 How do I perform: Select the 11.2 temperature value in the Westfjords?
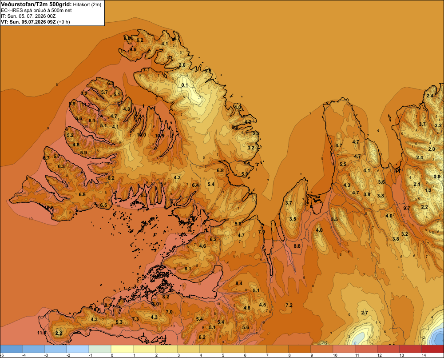pos(86,105)
